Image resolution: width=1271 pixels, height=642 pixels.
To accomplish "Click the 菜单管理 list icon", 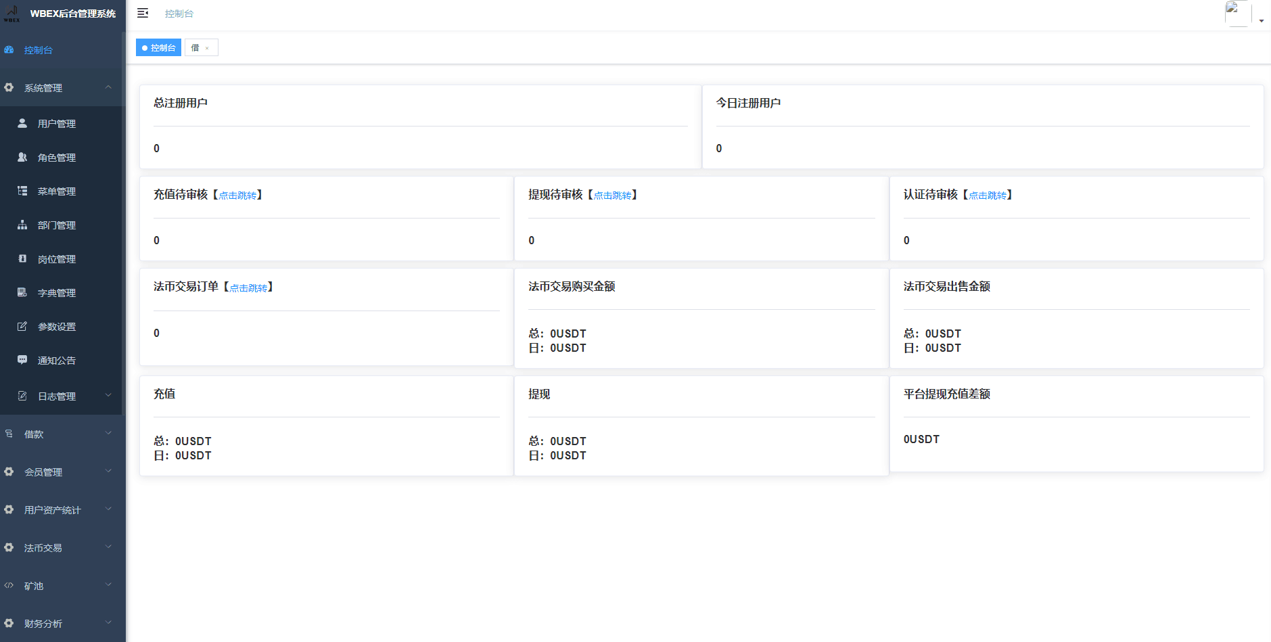I will [x=22, y=191].
